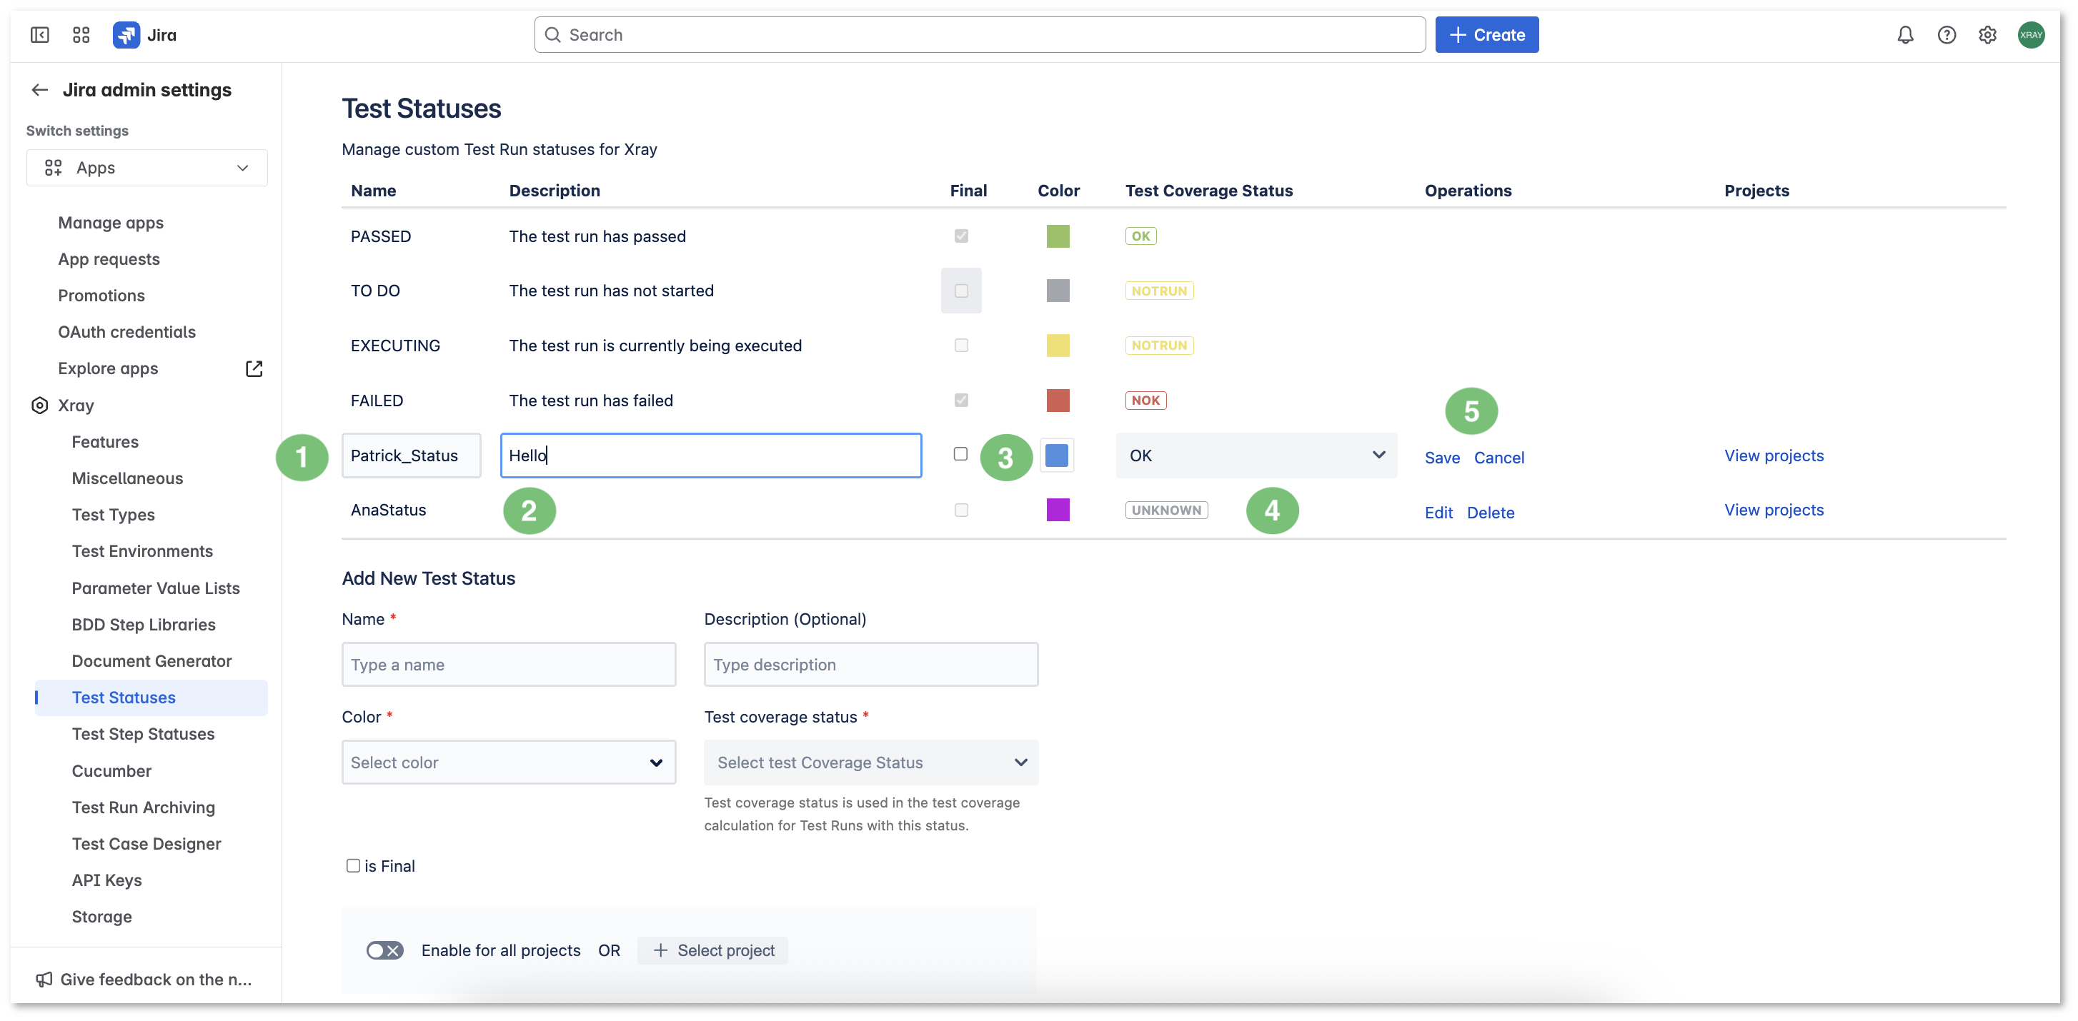Click Give feedback on the new navigation
Viewport: 2078px width, 1021px height.
tap(156, 978)
